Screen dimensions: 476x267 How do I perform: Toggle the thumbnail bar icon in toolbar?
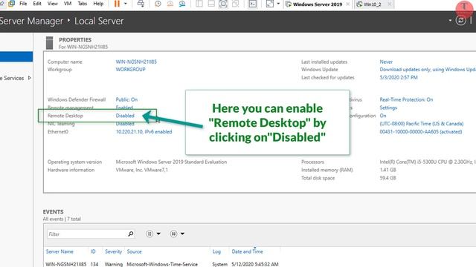pos(211,4)
